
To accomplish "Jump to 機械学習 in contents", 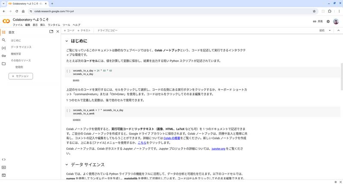I will click(x=16, y=54).
